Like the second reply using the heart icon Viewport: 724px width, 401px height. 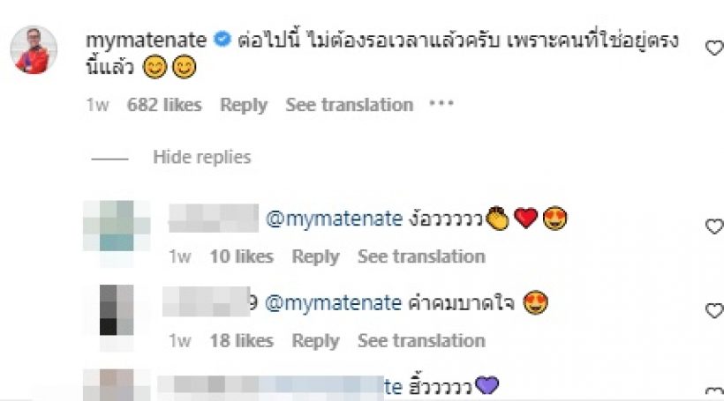click(714, 310)
